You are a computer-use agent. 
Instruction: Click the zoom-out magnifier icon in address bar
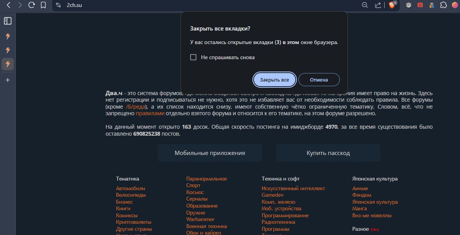(x=365, y=5)
